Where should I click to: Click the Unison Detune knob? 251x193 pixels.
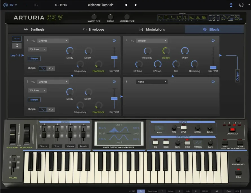click(x=127, y=17)
